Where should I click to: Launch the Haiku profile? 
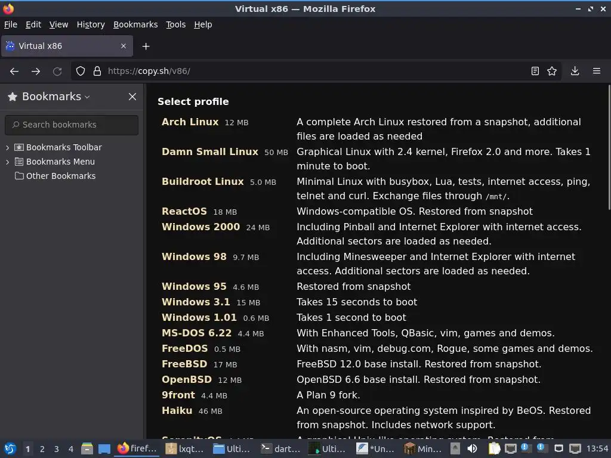point(177,411)
